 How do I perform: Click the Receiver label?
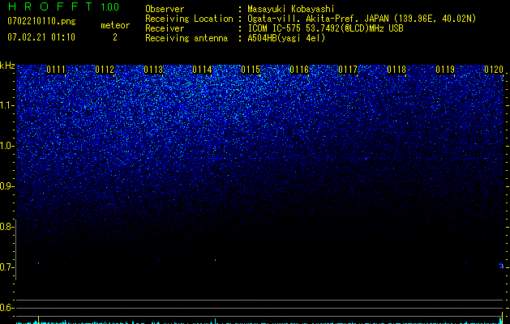(165, 28)
